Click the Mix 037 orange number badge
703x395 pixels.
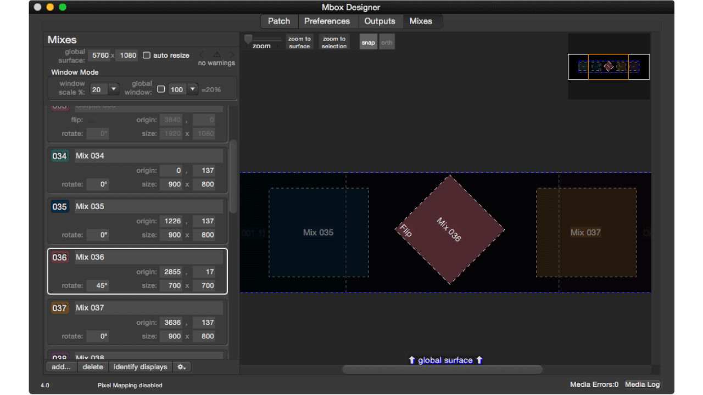click(x=60, y=308)
